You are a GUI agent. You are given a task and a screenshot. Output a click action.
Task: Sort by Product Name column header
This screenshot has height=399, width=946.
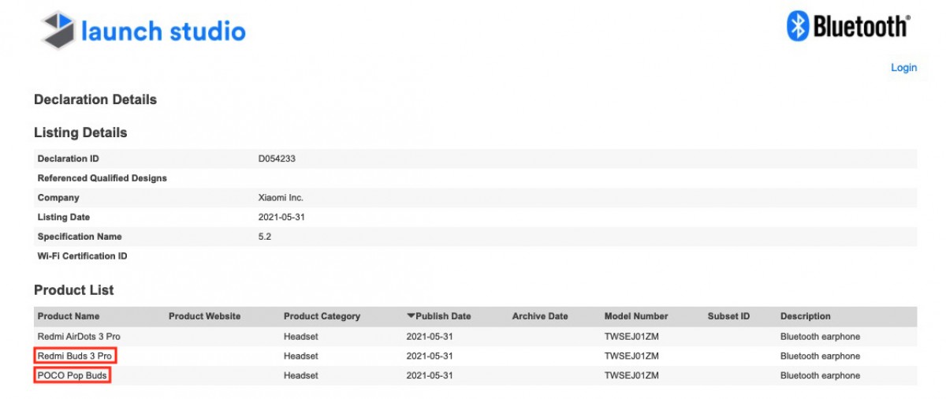coord(69,316)
